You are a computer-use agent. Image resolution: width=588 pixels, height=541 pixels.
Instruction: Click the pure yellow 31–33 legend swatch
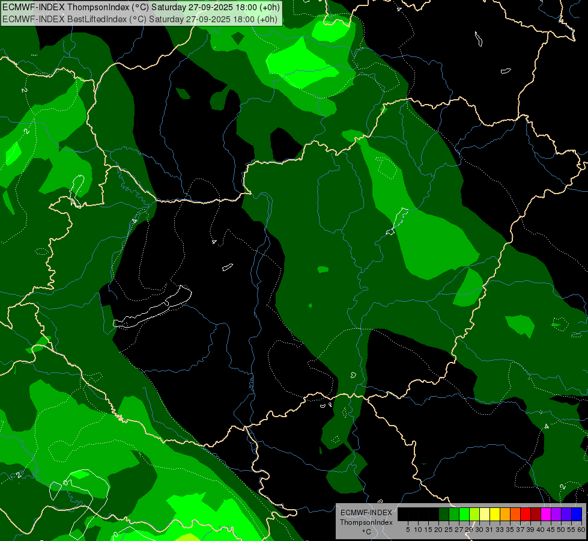[495, 514]
